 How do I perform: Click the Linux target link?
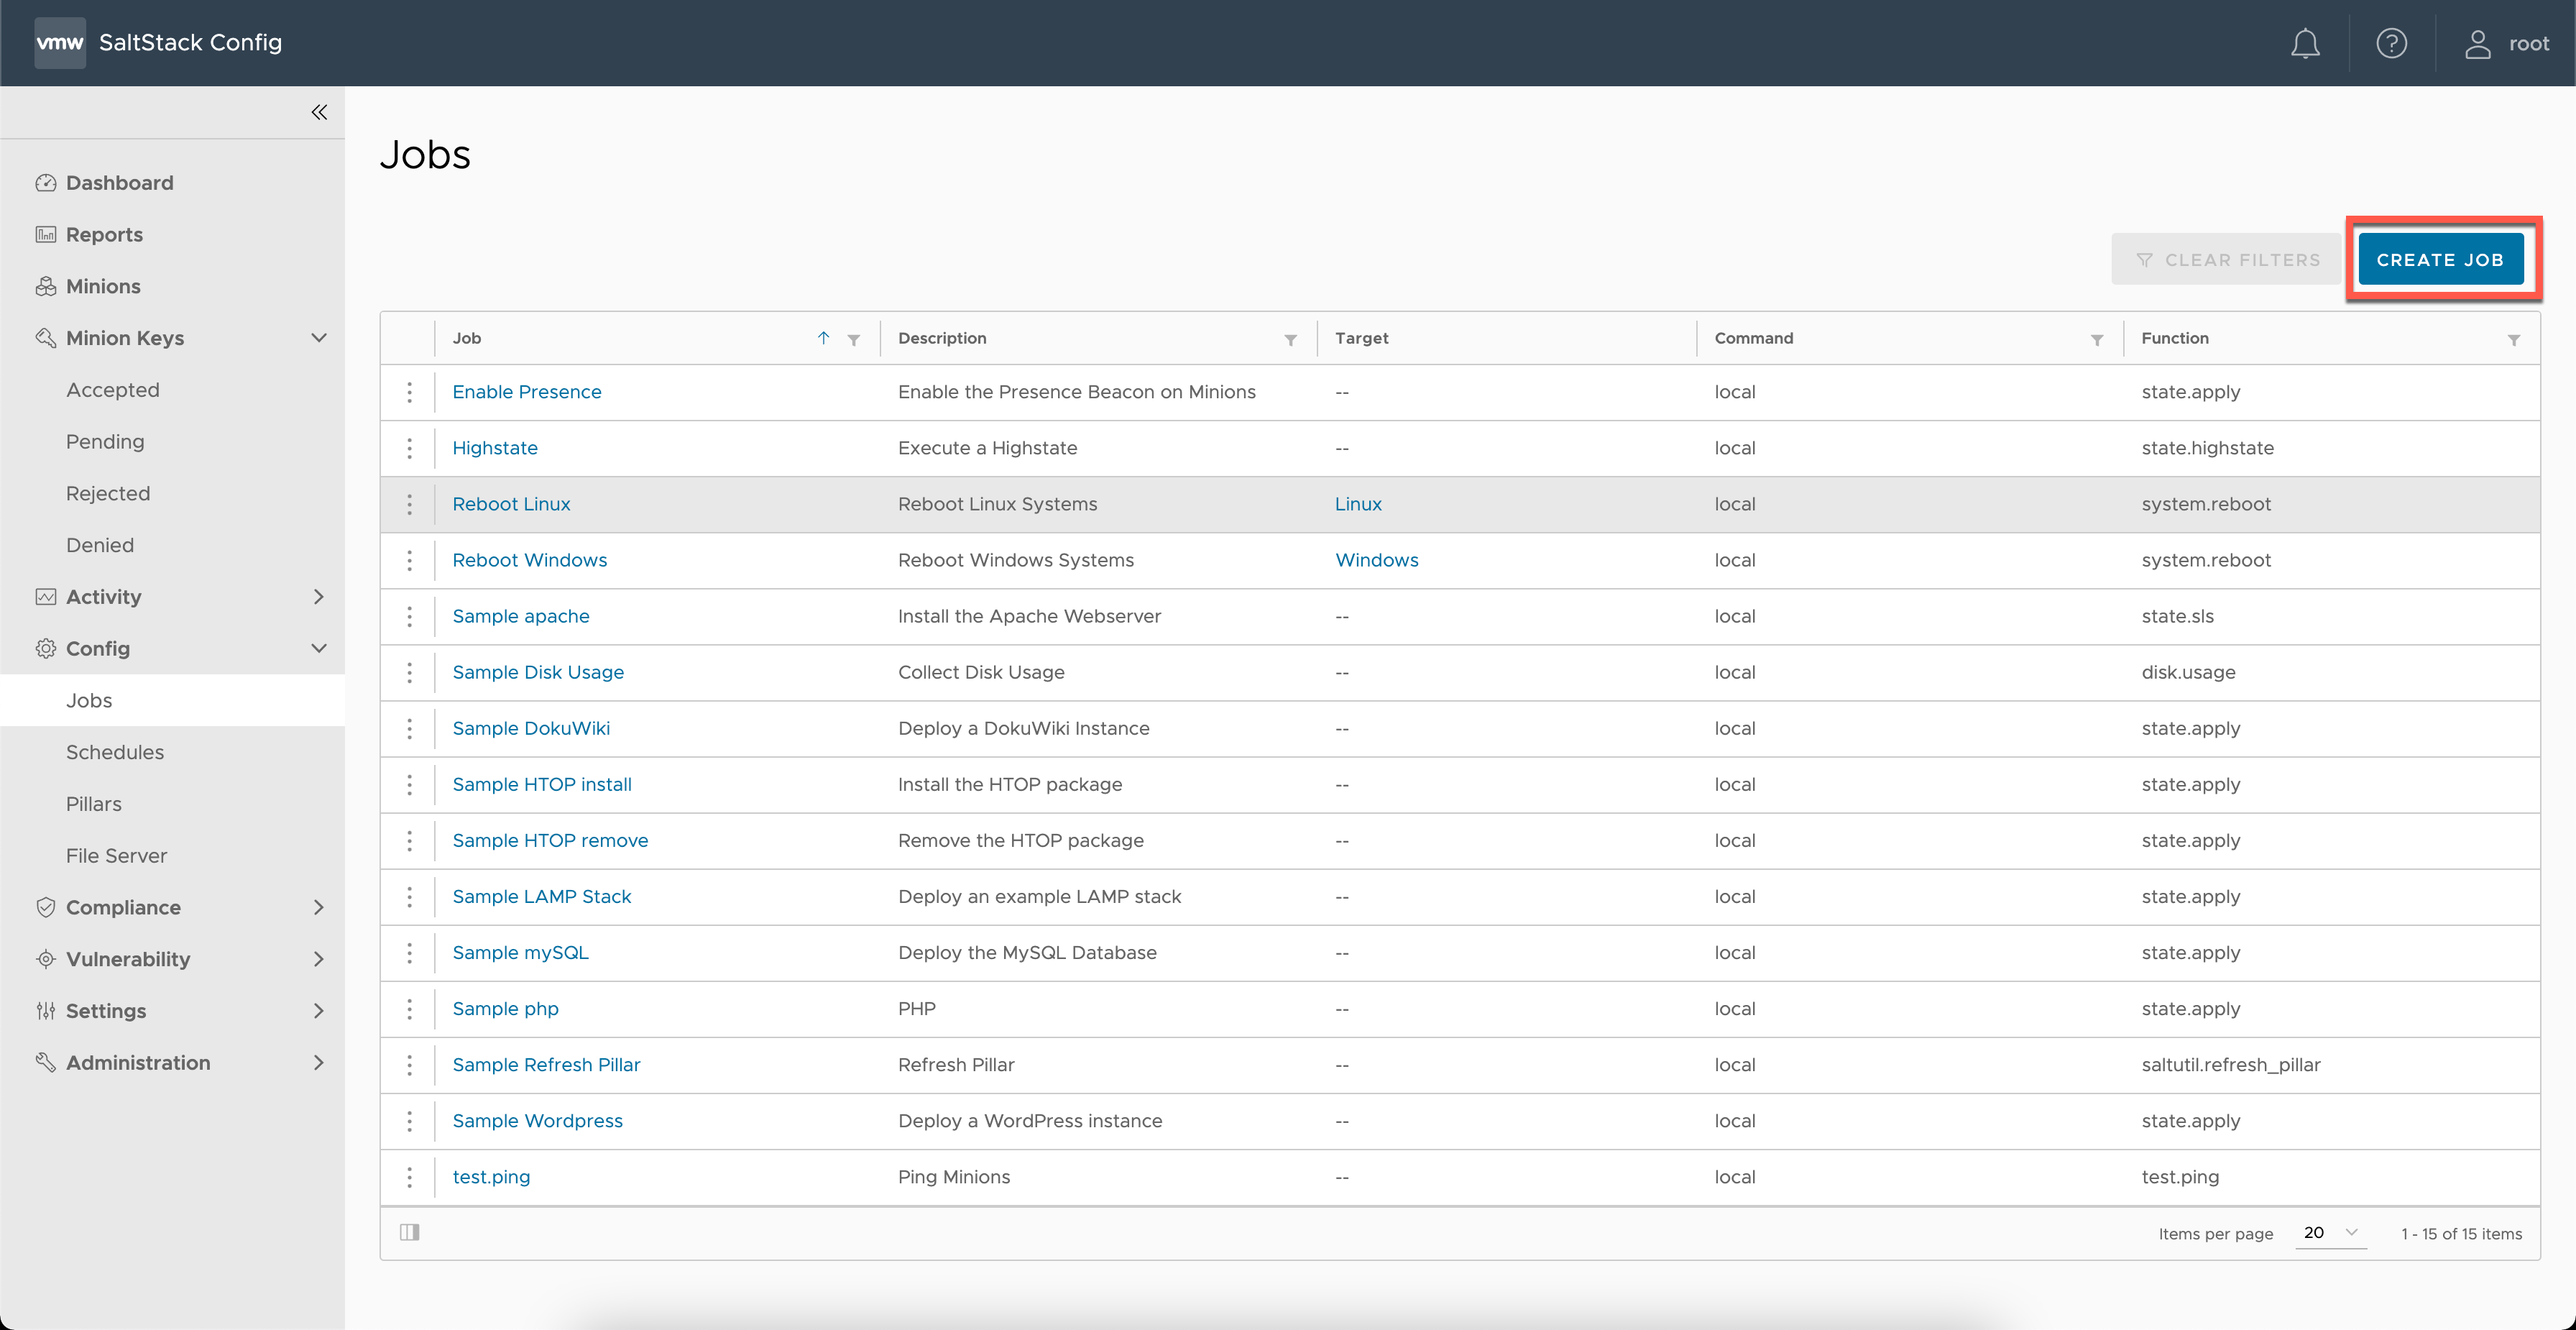pos(1358,504)
